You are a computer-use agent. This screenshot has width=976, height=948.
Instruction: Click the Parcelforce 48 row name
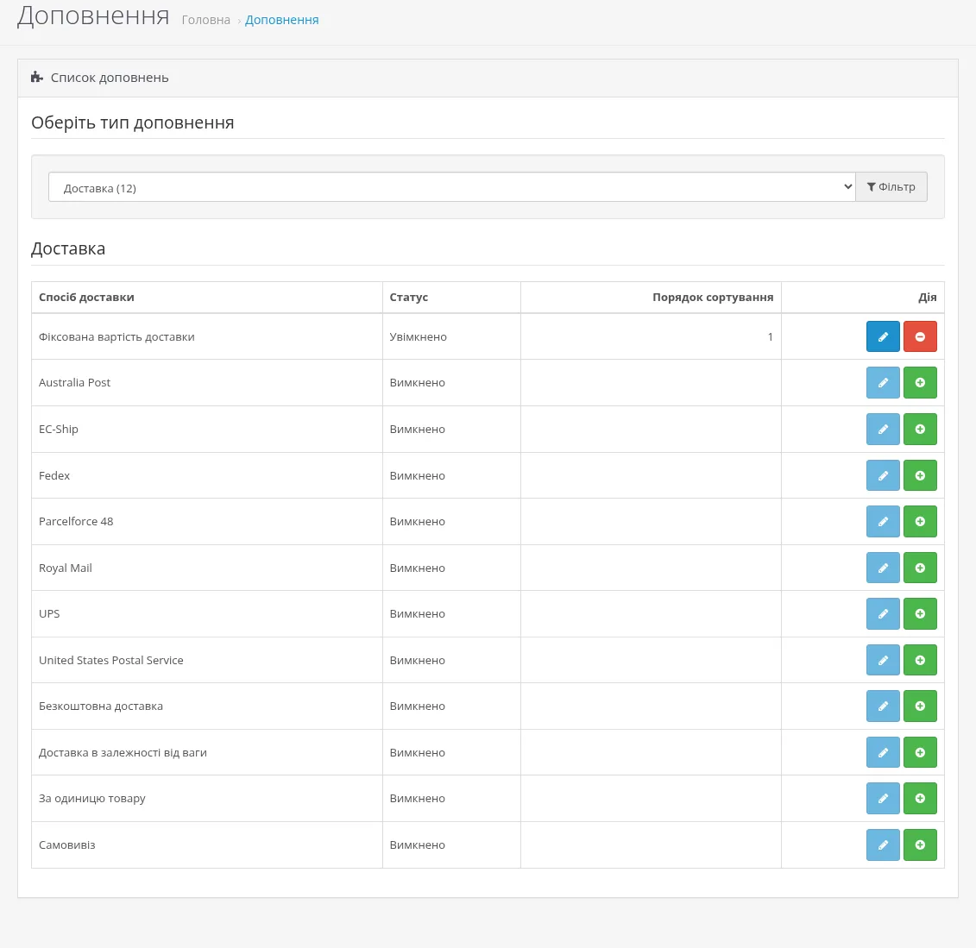[x=76, y=521]
